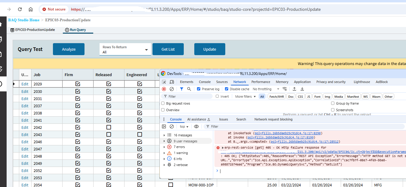The image size is (406, 187).
Task: Enable Big request rows
Action: tap(163, 103)
